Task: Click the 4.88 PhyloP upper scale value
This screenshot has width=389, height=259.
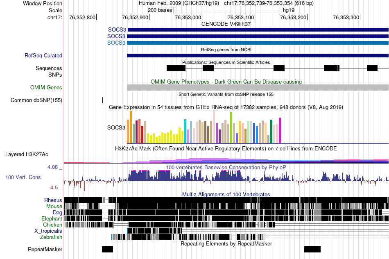Action: pos(52,167)
